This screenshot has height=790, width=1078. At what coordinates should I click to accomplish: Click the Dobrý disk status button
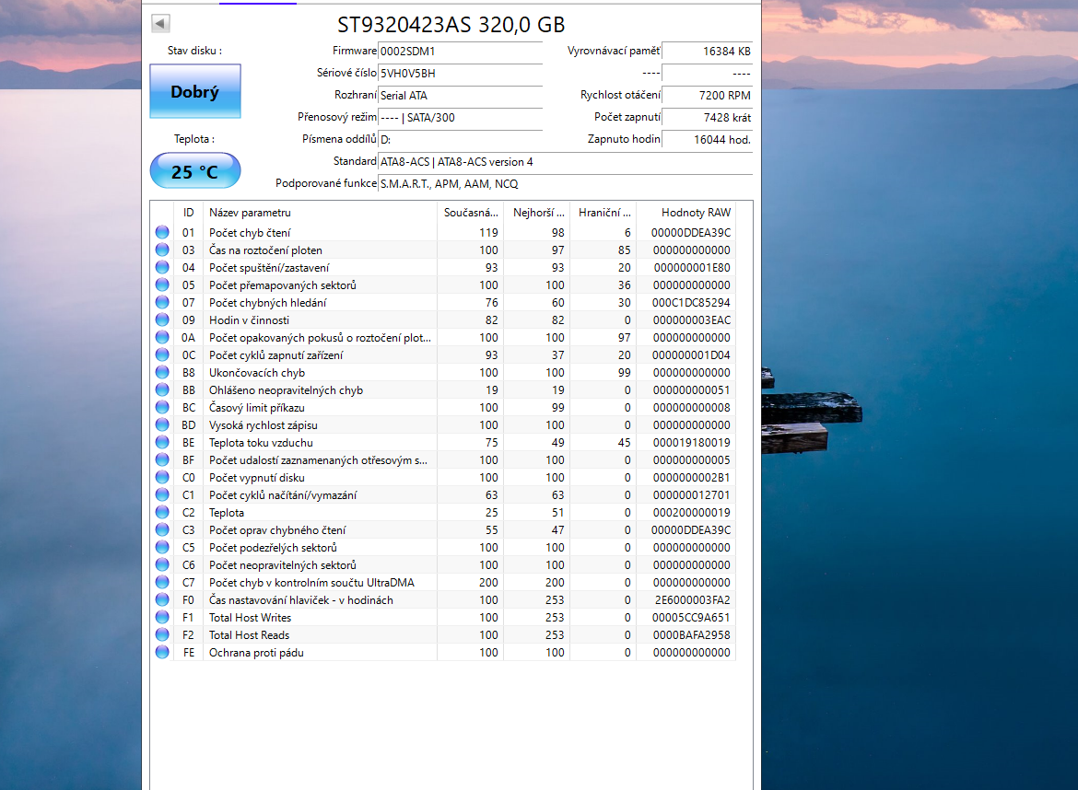[194, 92]
